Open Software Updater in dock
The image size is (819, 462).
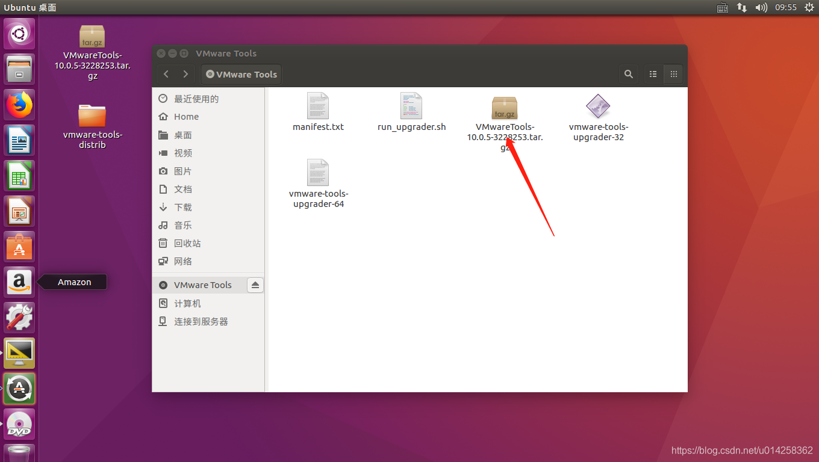click(x=19, y=389)
